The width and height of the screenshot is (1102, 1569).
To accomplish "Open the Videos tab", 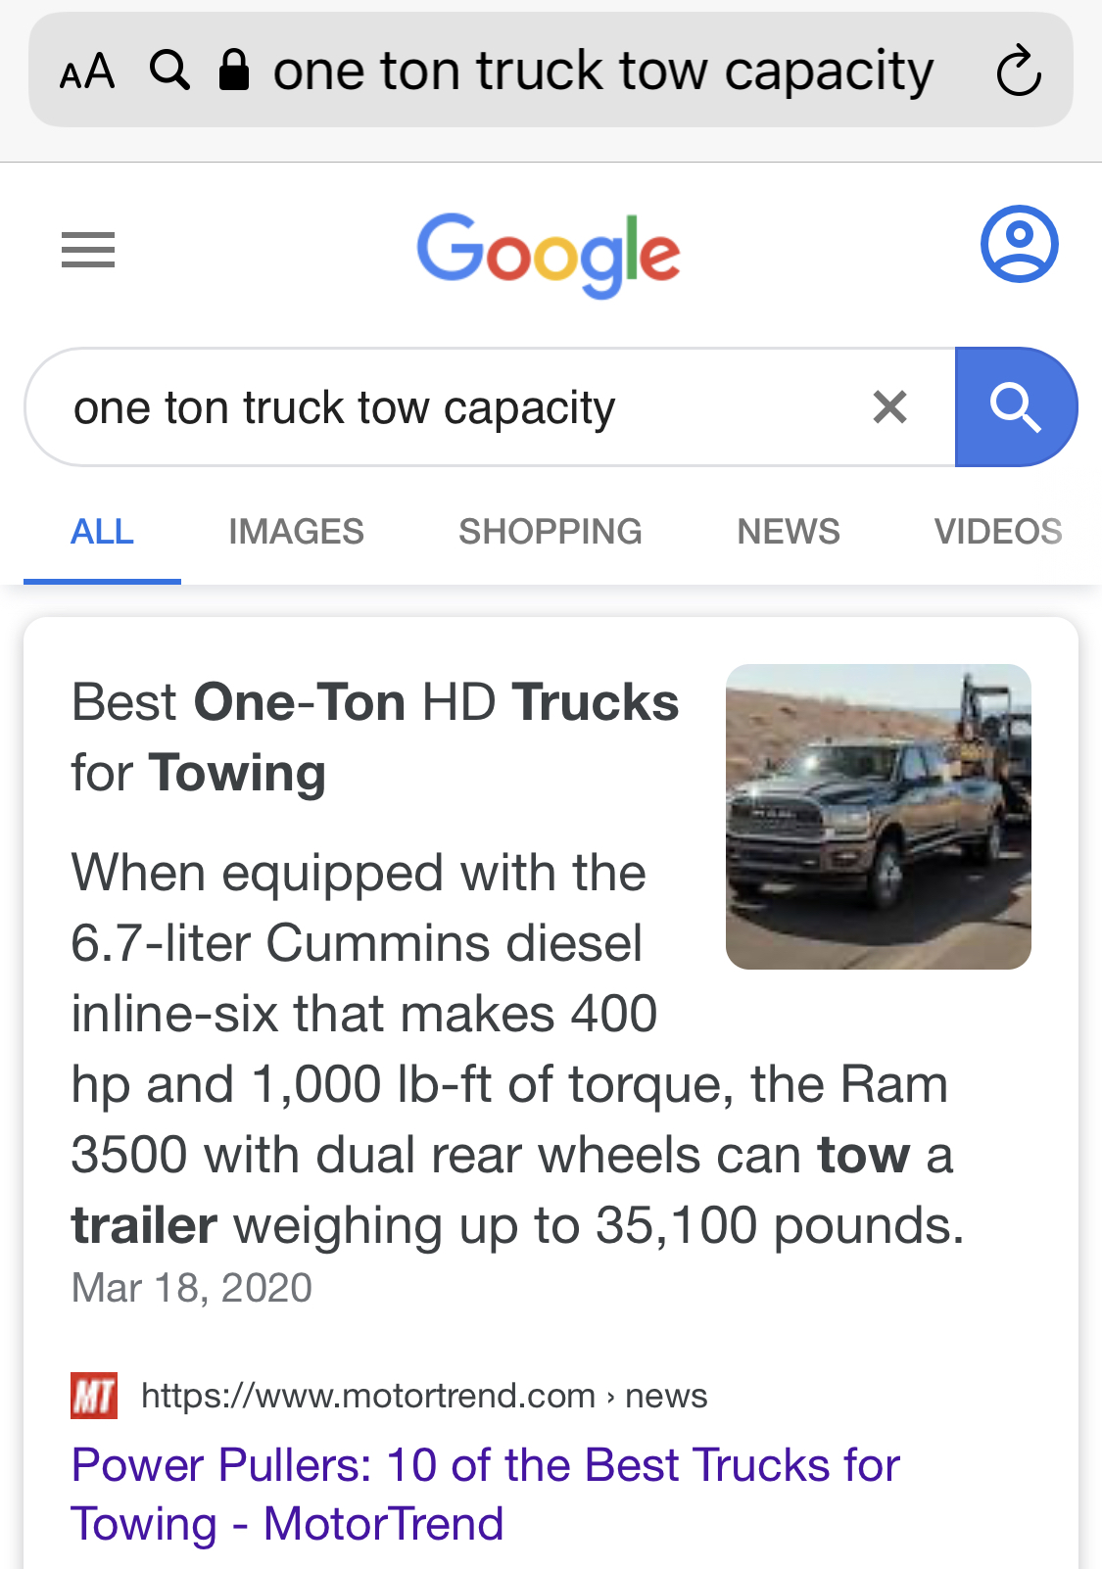I will [x=997, y=532].
